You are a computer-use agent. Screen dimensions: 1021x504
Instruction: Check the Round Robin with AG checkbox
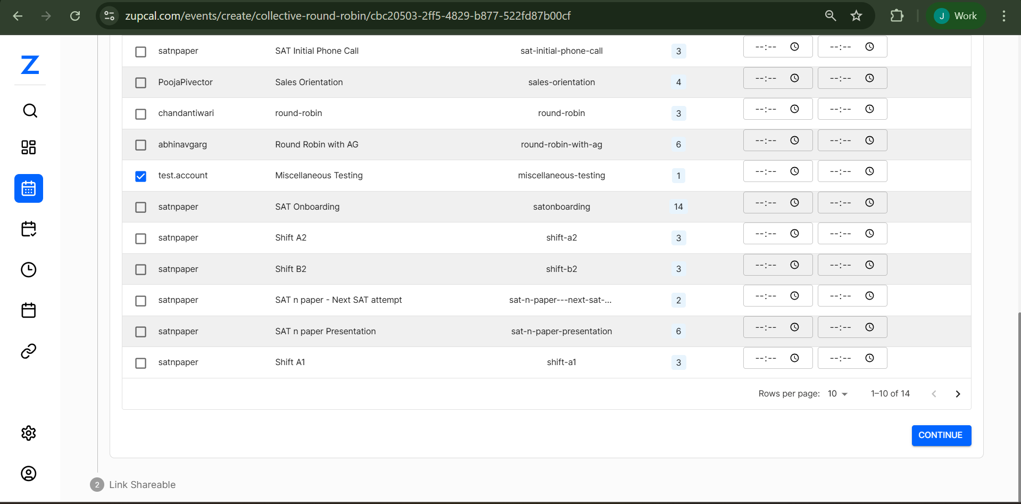point(140,145)
